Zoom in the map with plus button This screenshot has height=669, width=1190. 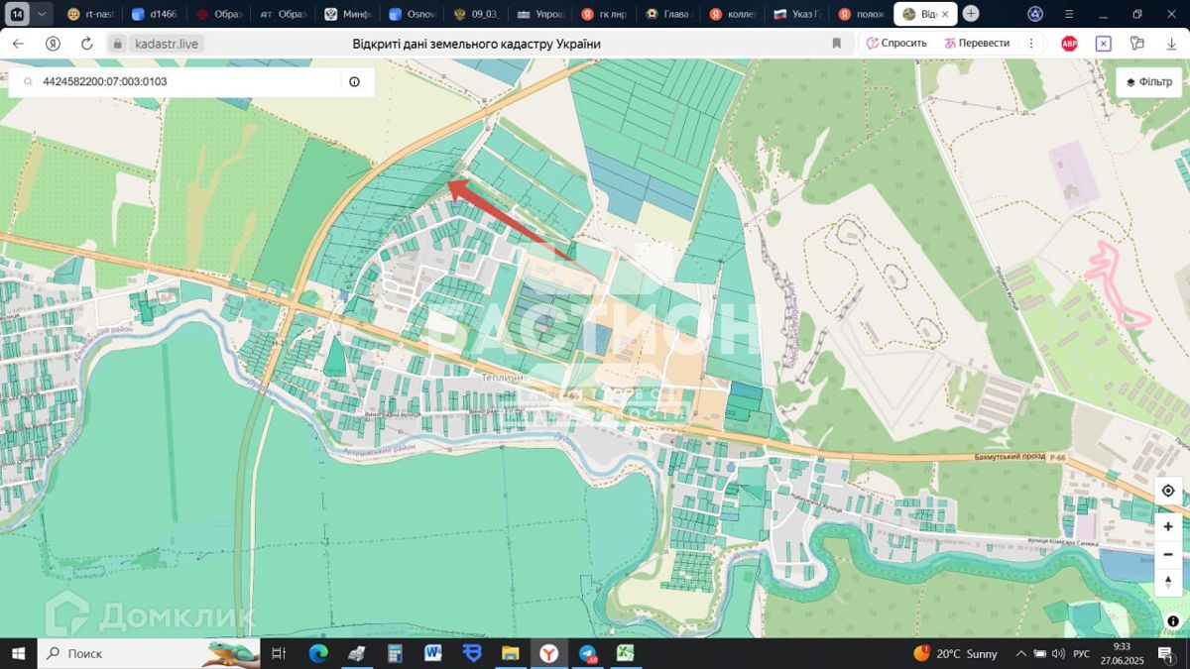pos(1167,527)
